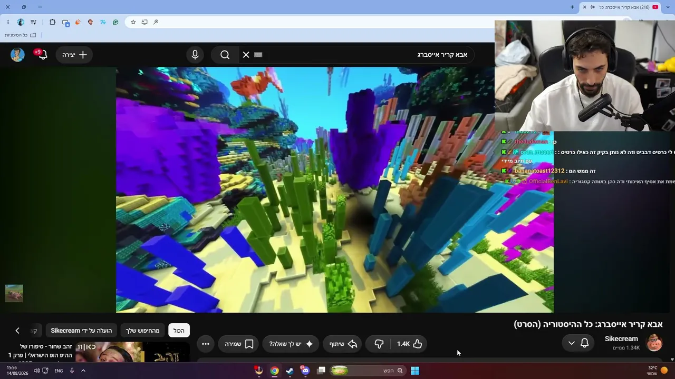Dislike the video with thumbs down

coord(379,344)
